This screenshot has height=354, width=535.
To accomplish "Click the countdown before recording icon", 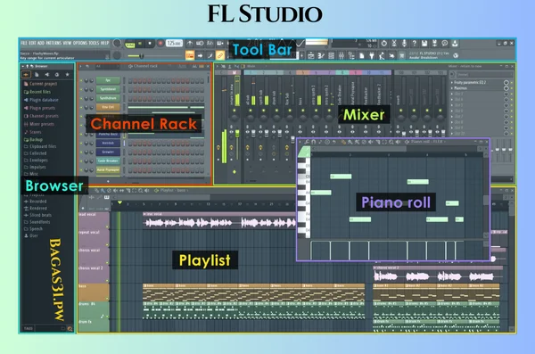I will click(x=210, y=44).
